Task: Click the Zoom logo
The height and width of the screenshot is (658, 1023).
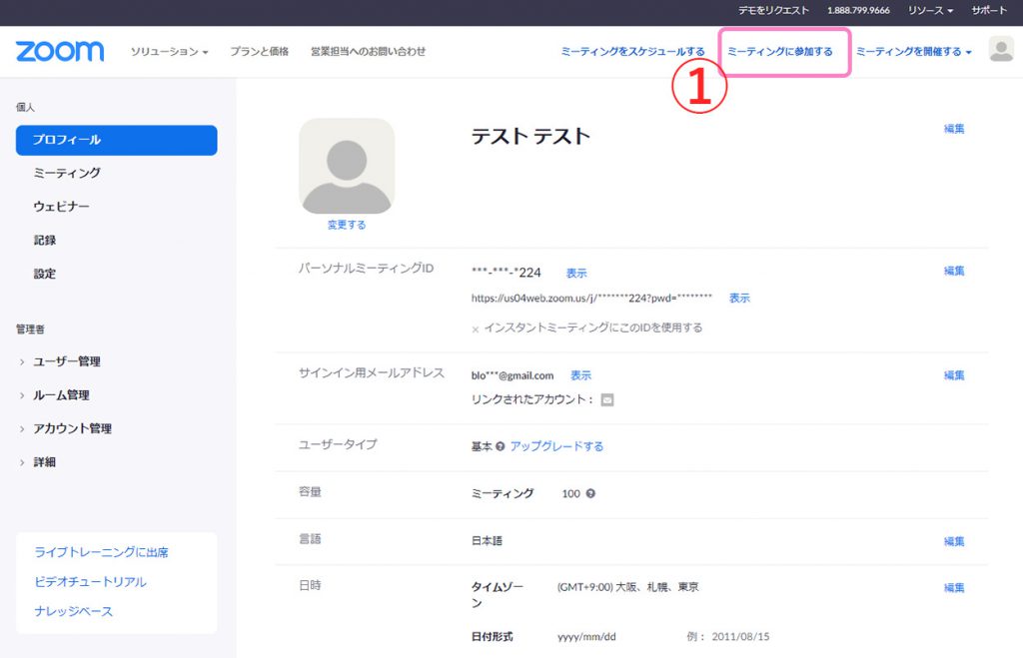Action: pos(59,51)
